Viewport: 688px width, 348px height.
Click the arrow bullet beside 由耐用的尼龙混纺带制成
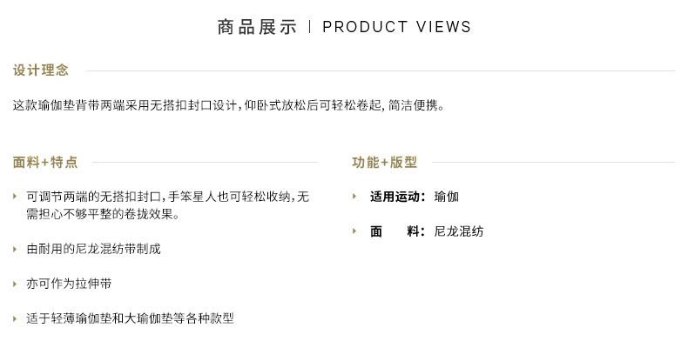(15, 249)
